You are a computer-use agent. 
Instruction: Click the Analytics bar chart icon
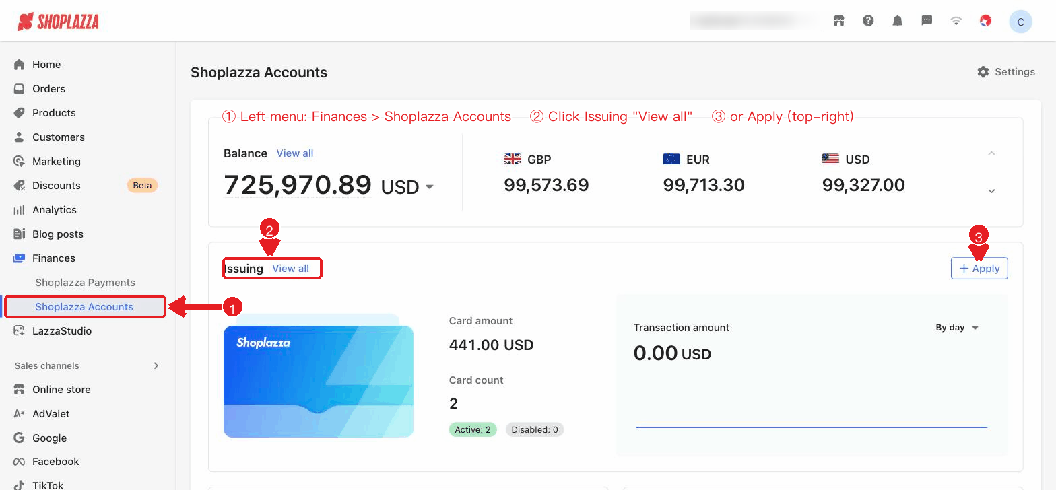(20, 210)
